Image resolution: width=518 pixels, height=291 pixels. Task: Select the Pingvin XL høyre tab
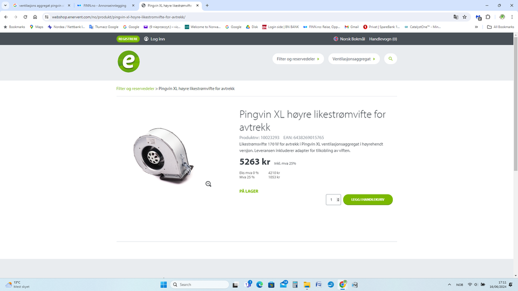[169, 5]
